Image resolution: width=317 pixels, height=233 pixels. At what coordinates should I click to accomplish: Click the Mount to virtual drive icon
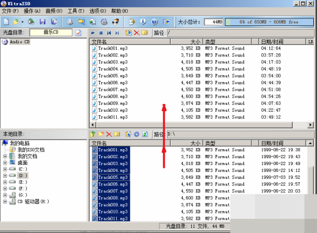[104, 22]
